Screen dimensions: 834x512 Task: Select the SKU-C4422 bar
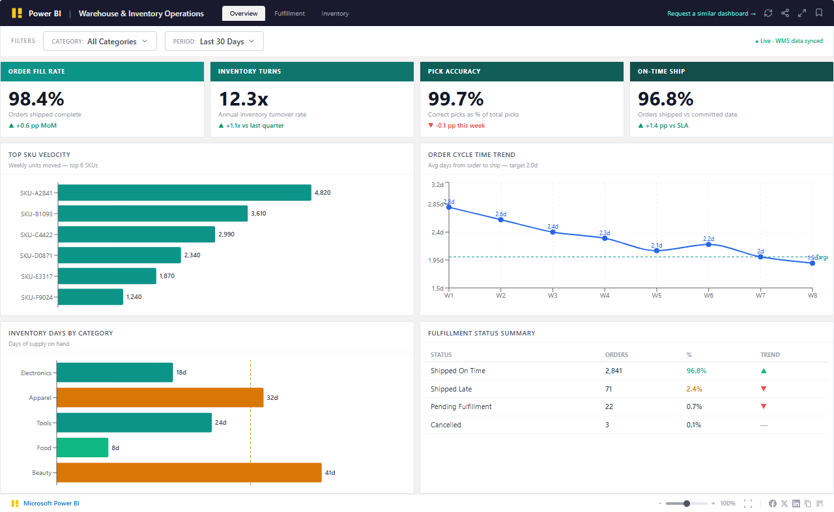136,235
